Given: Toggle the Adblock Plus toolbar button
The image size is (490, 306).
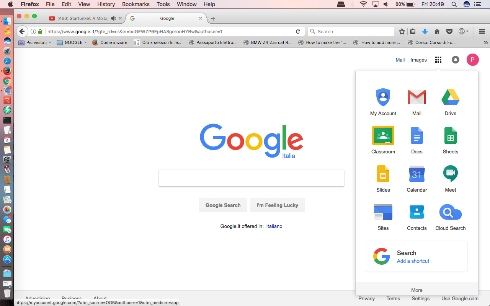Looking at the screenshot, I should [x=464, y=31].
